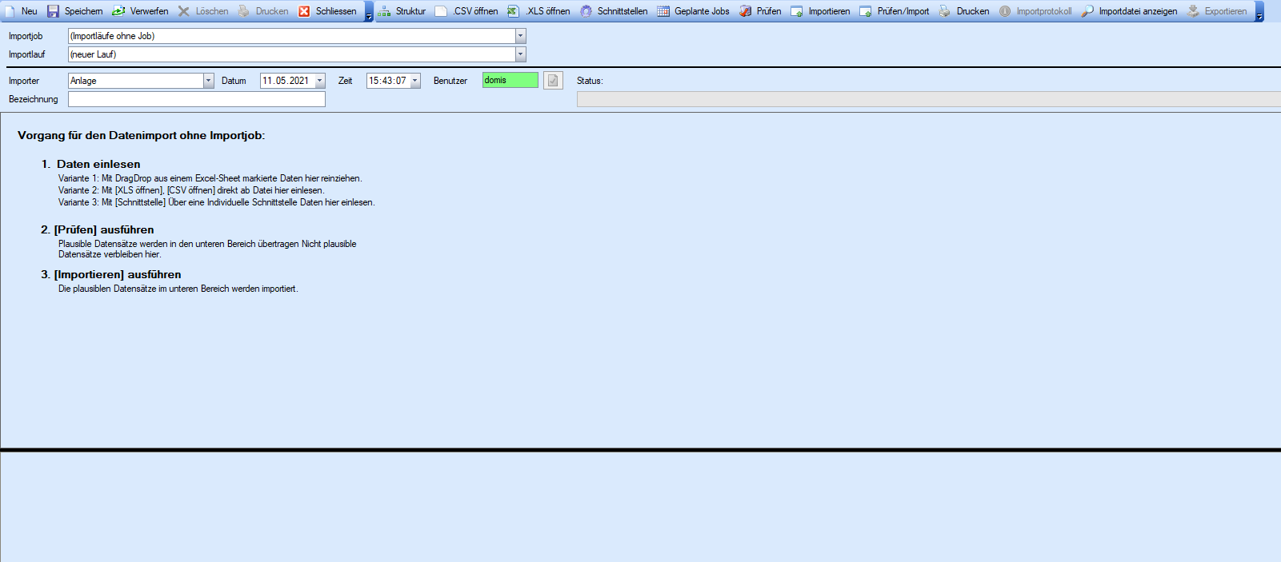Viewport: 1281px width, 562px height.
Task: Click the Neu toolbar icon
Action: [10, 11]
